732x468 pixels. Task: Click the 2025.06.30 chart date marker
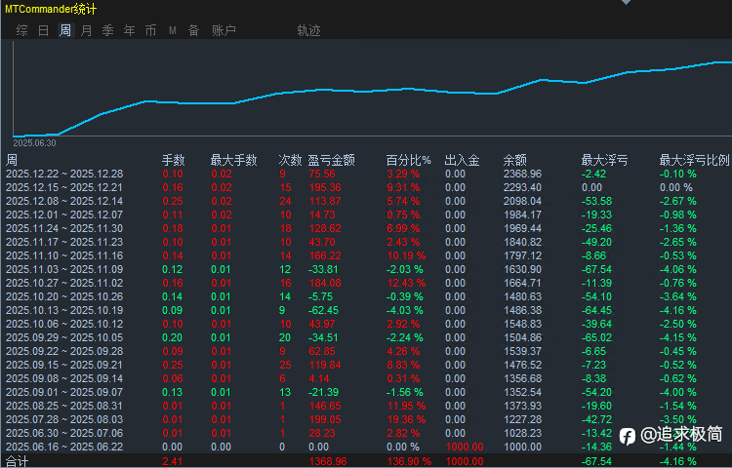pyautogui.click(x=35, y=142)
